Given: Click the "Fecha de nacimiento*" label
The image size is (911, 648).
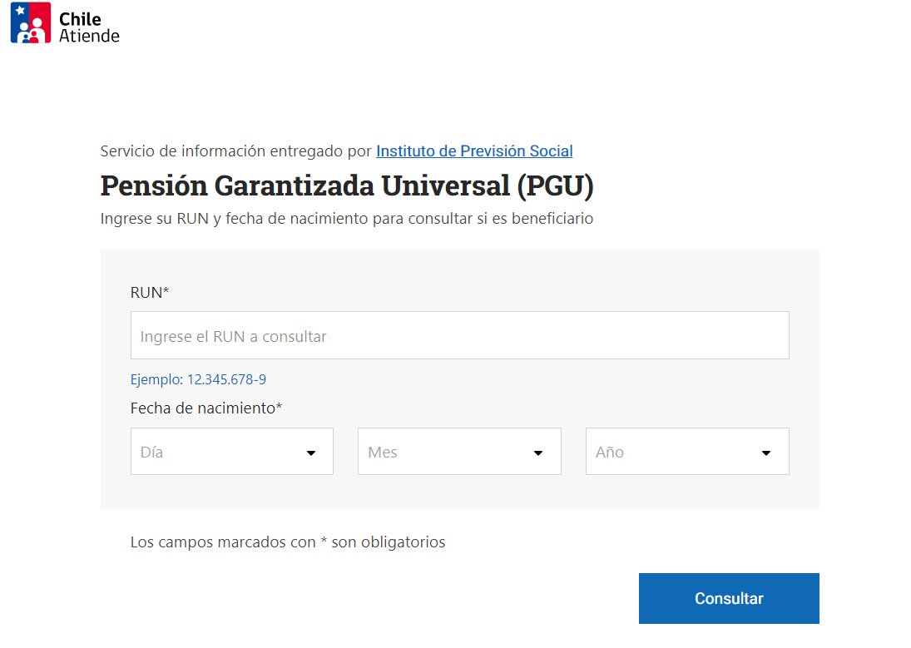Looking at the screenshot, I should (206, 408).
